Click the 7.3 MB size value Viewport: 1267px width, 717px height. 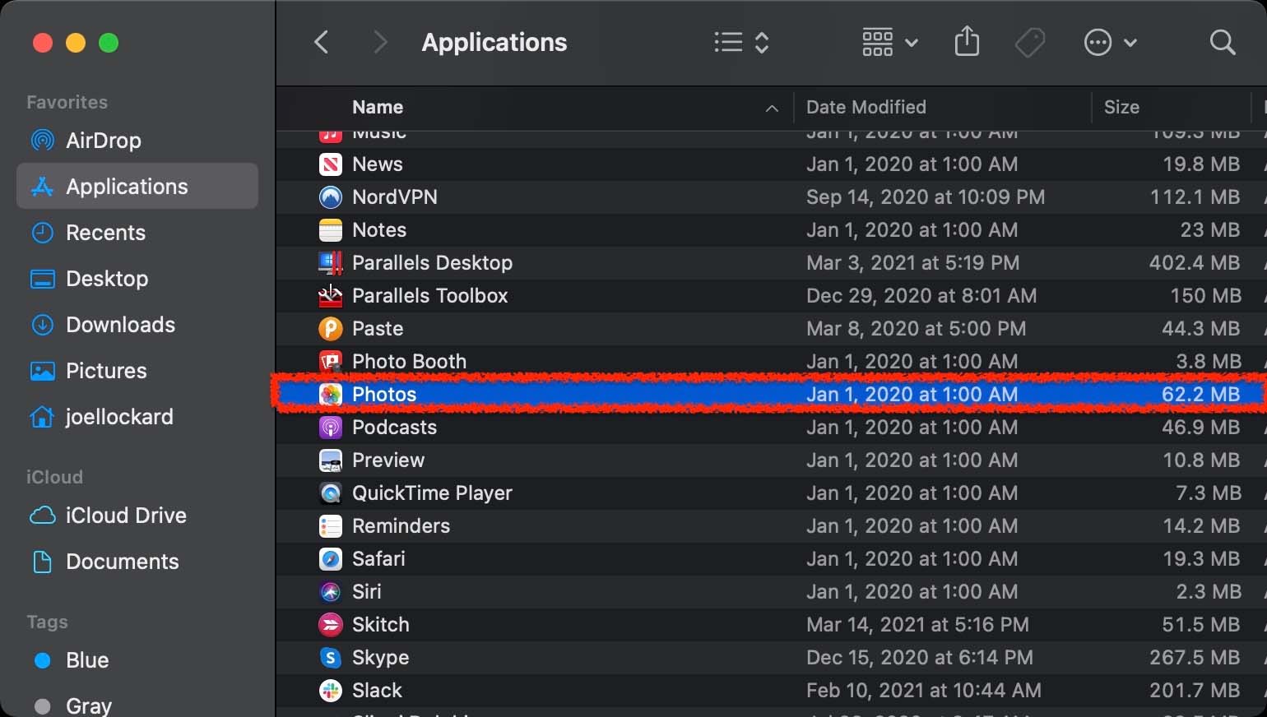(x=1209, y=493)
